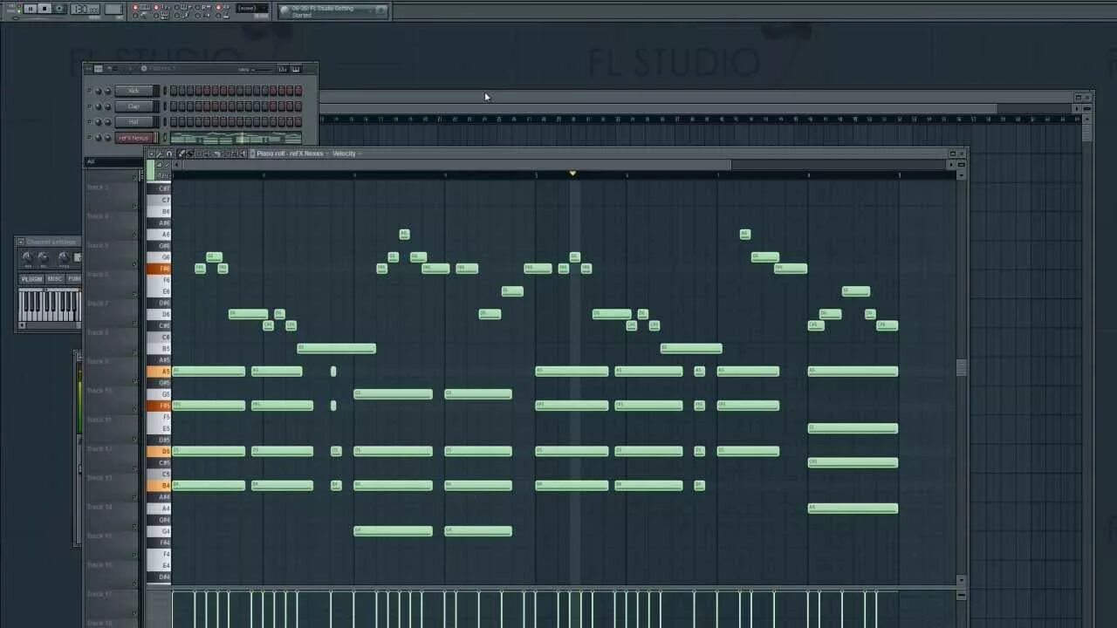Click the G4 piano roll key
Screen dimensions: 1117x628
click(159, 531)
